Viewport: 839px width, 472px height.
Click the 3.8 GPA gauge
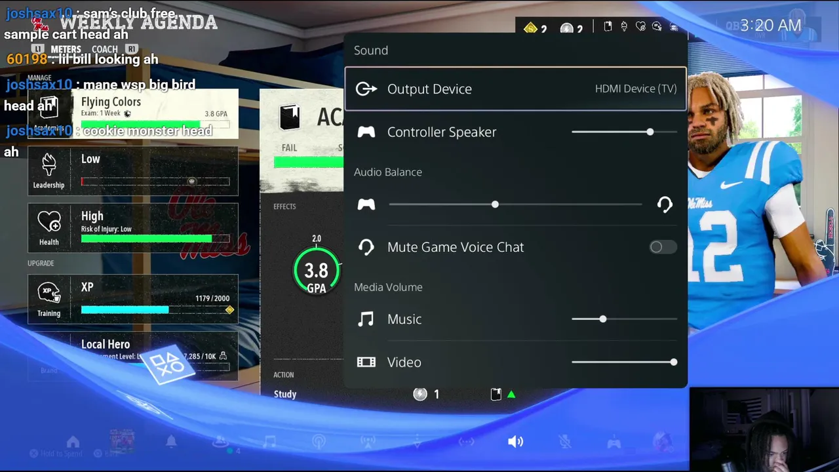(317, 270)
